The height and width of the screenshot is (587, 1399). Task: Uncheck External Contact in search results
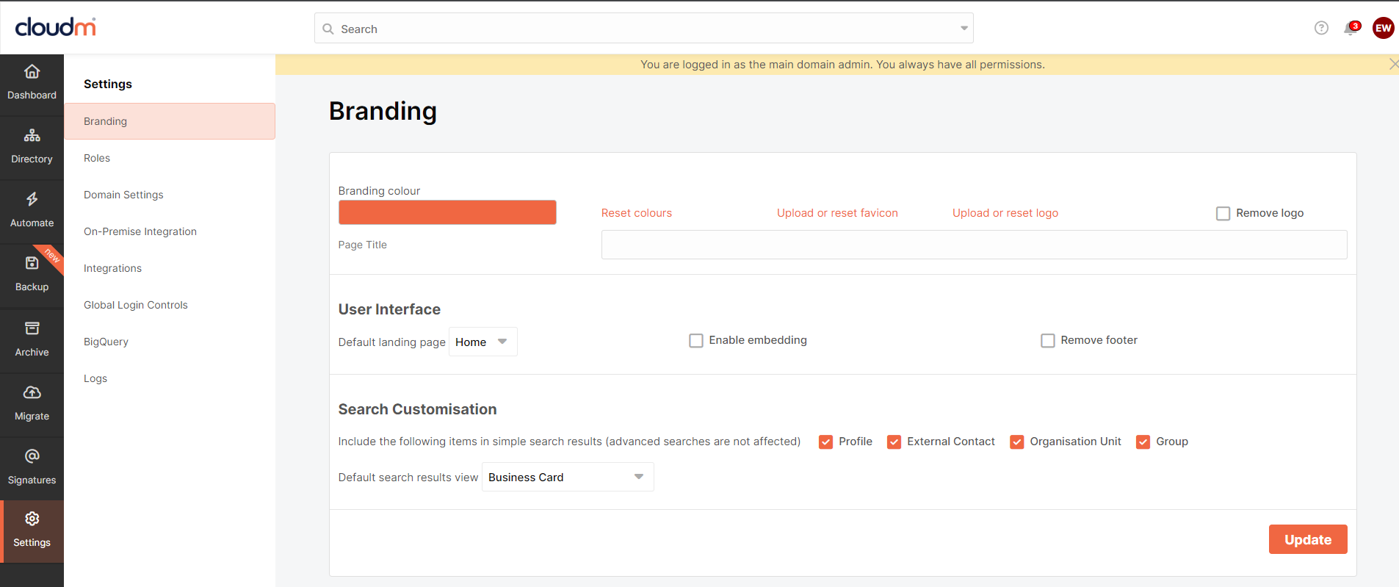pos(894,442)
